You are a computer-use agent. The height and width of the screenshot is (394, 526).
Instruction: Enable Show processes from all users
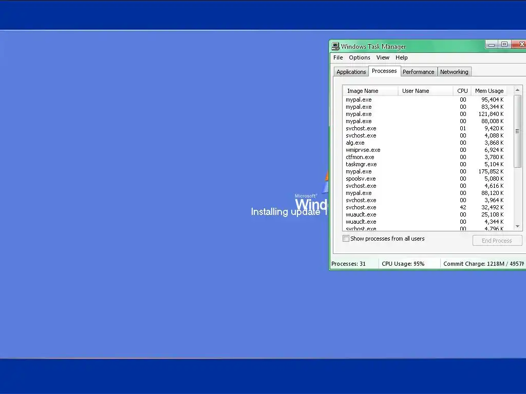coord(346,239)
